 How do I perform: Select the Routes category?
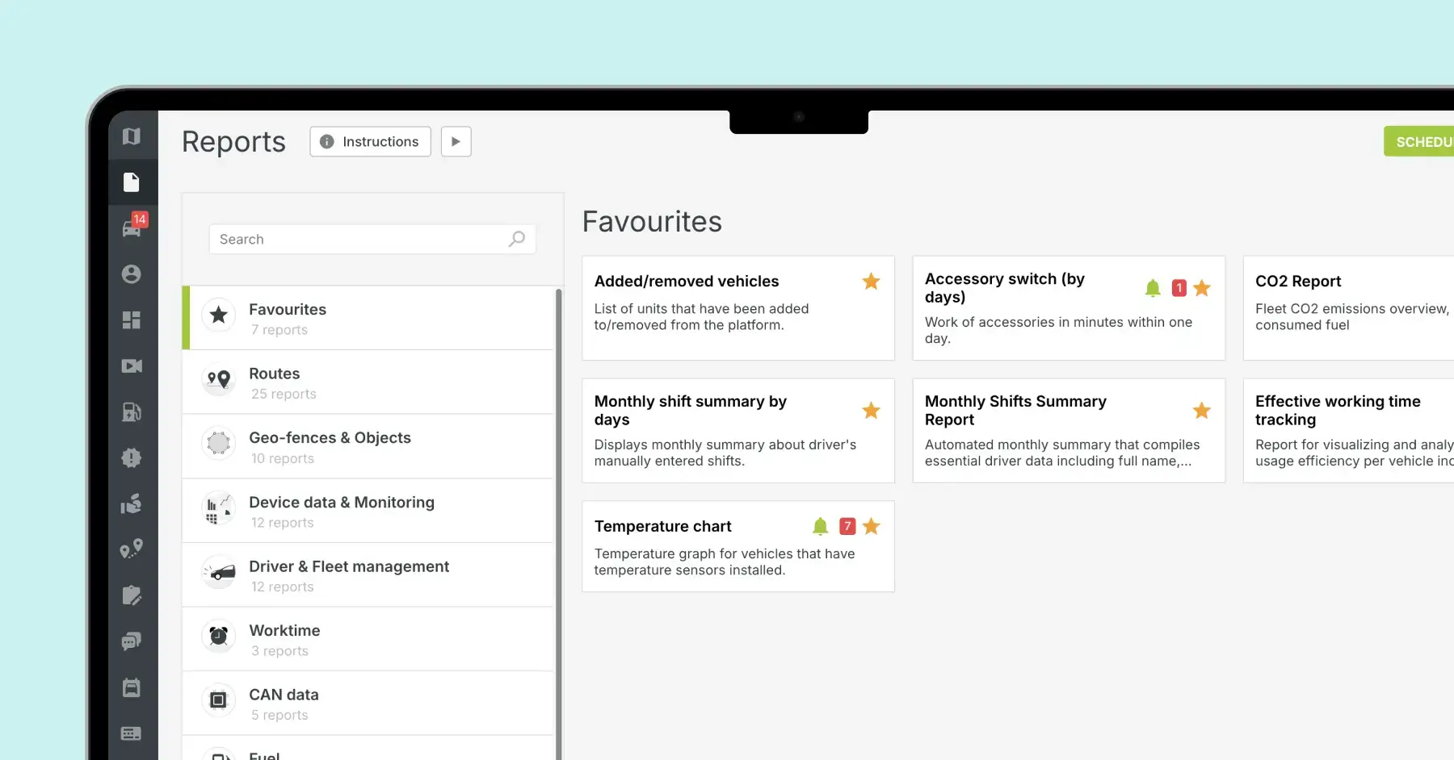[x=368, y=382]
